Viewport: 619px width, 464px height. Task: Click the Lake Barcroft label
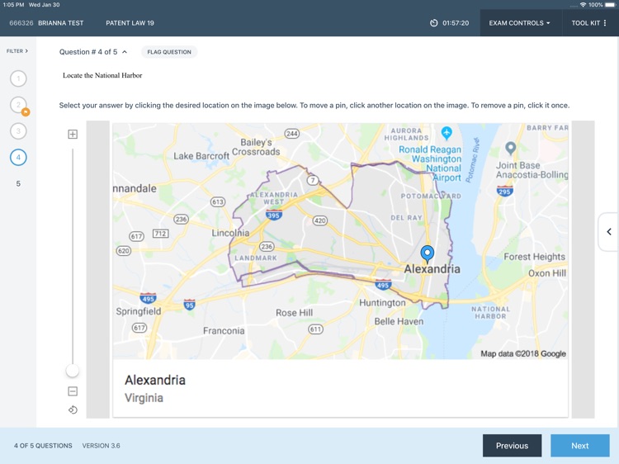[x=201, y=156]
